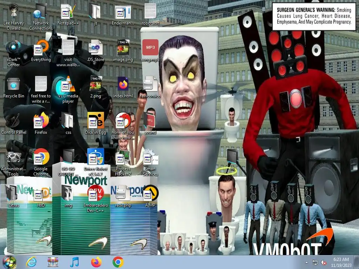Image resolution: width=359 pixels, height=269 pixels.
Task: Open the css folder
Action: point(68,124)
